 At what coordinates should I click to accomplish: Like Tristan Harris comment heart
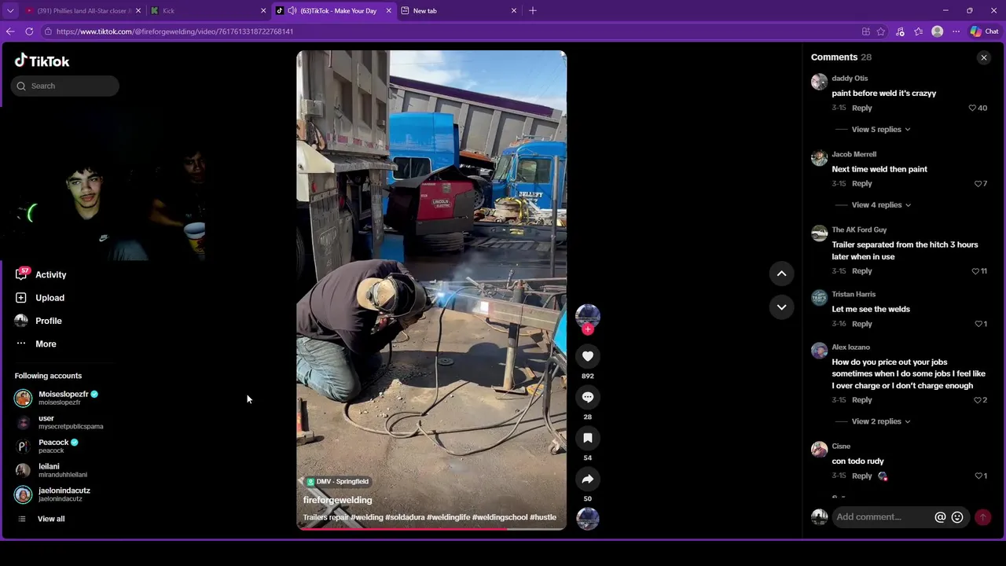coord(978,324)
